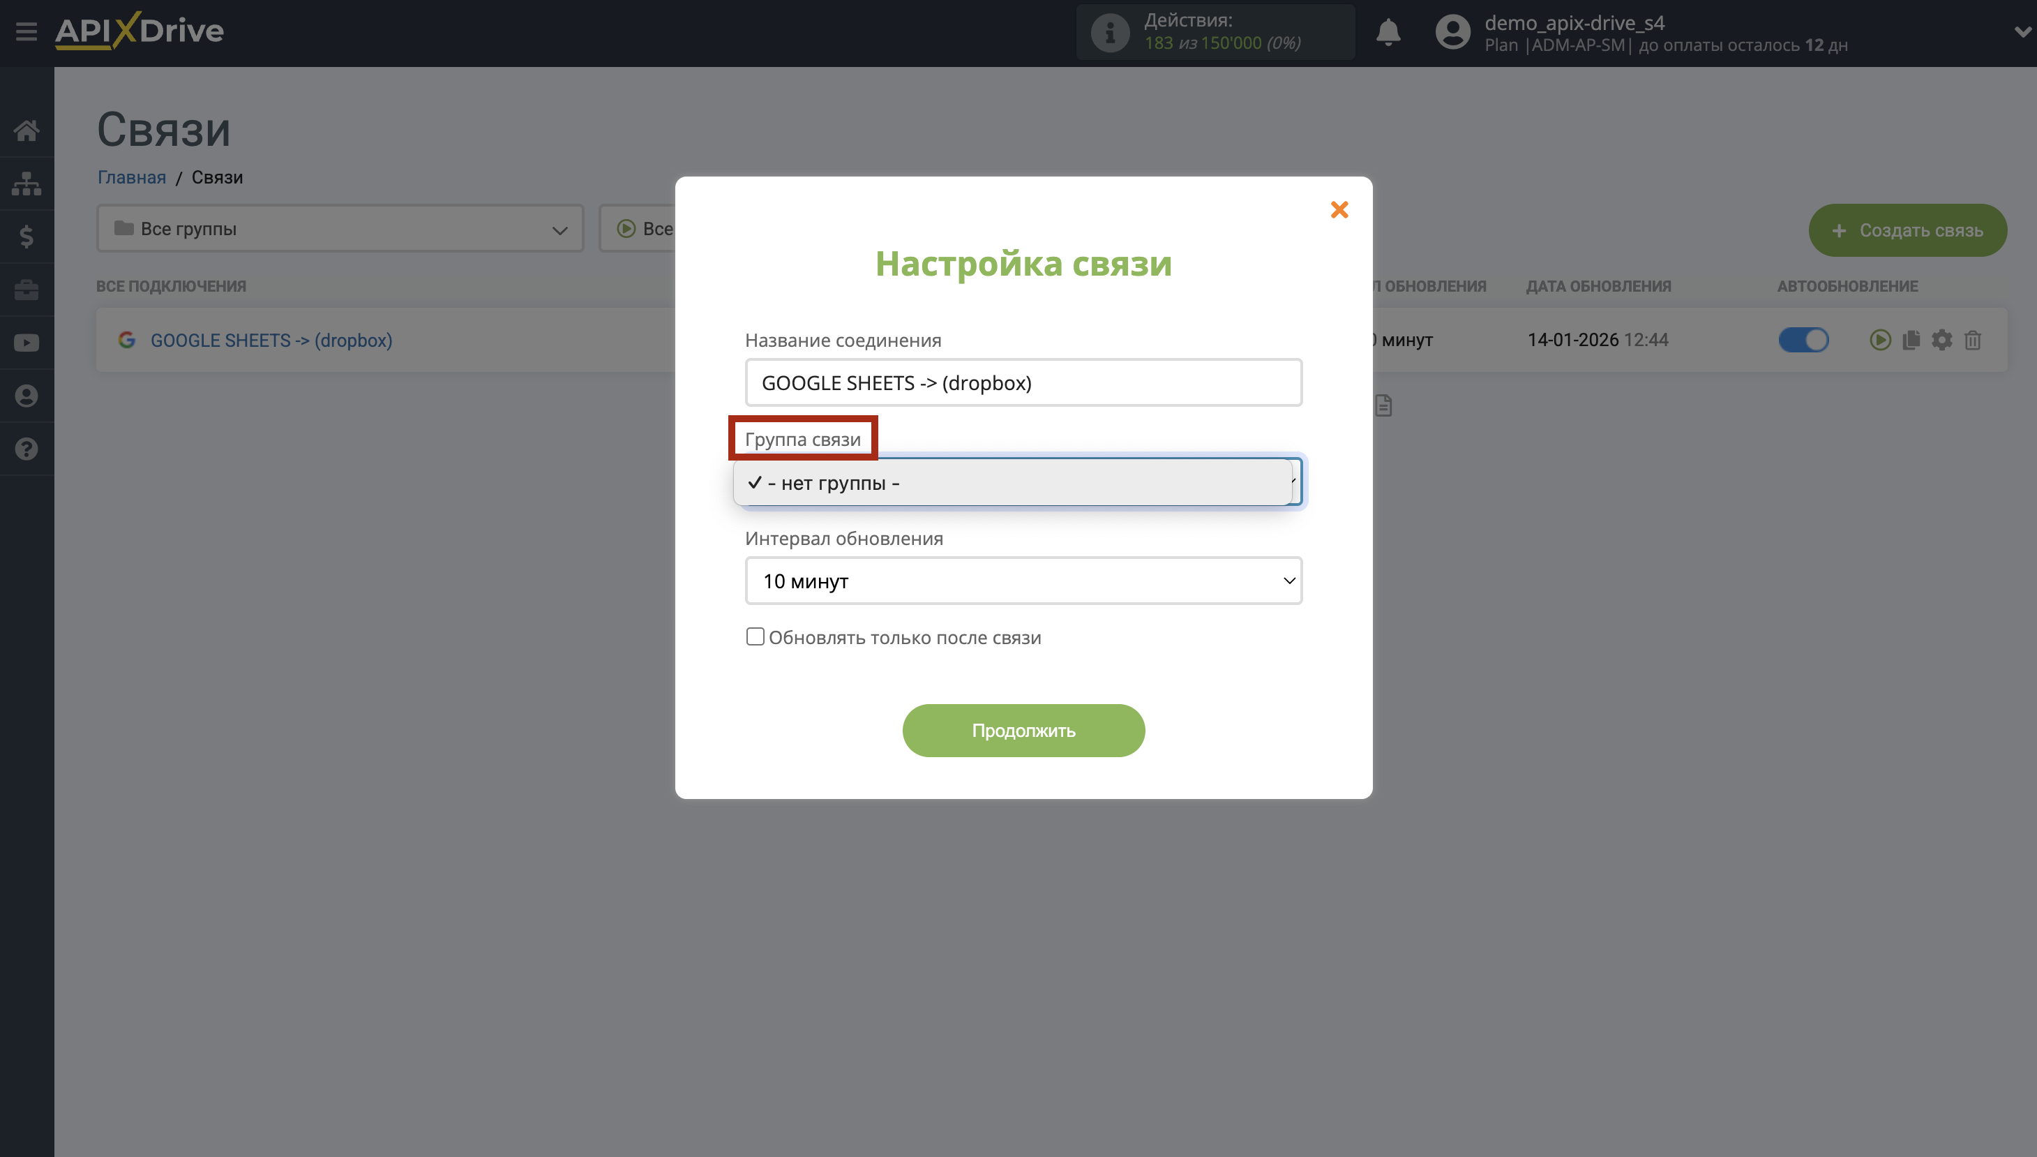Duplicate the connection using the copy icon
Viewport: 2037px width, 1157px height.
pos(1911,340)
